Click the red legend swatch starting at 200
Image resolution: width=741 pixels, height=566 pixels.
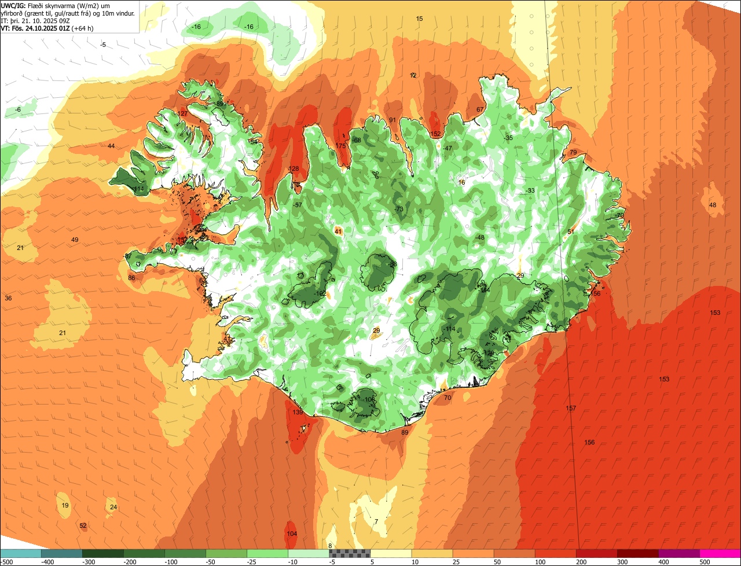[596, 553]
